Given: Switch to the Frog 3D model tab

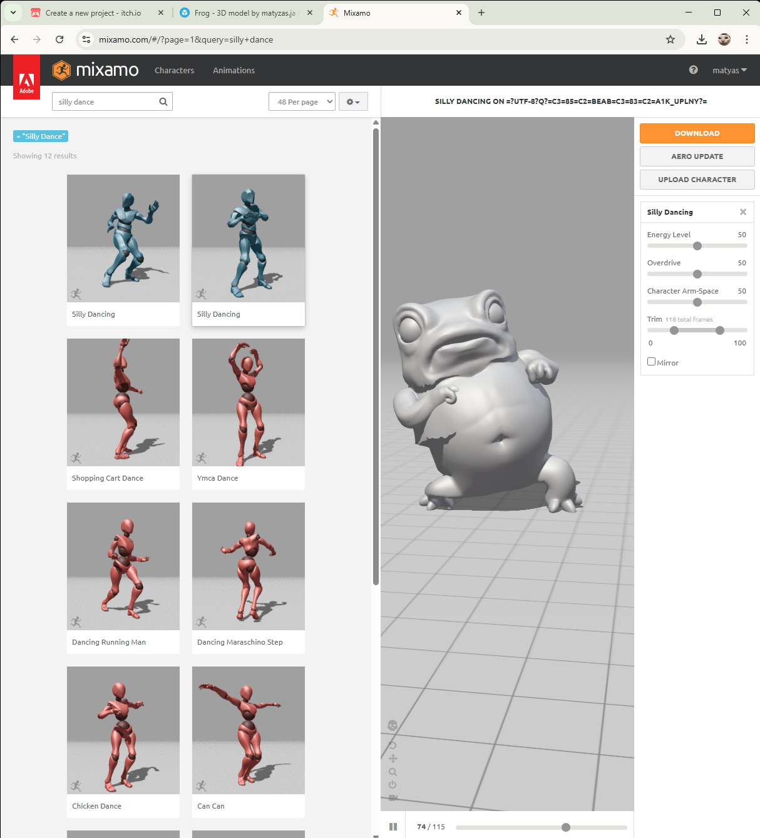Looking at the screenshot, I should pos(245,13).
